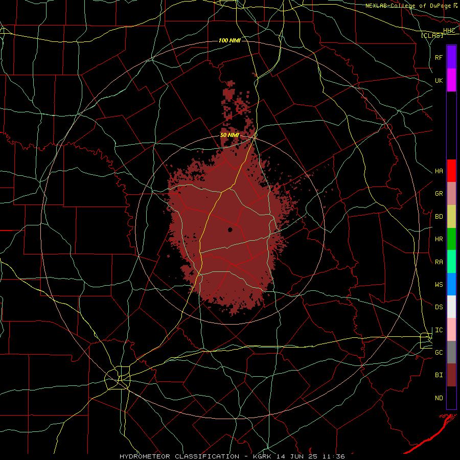
Task: Click the 50 NMI range ring label
Action: coord(229,135)
